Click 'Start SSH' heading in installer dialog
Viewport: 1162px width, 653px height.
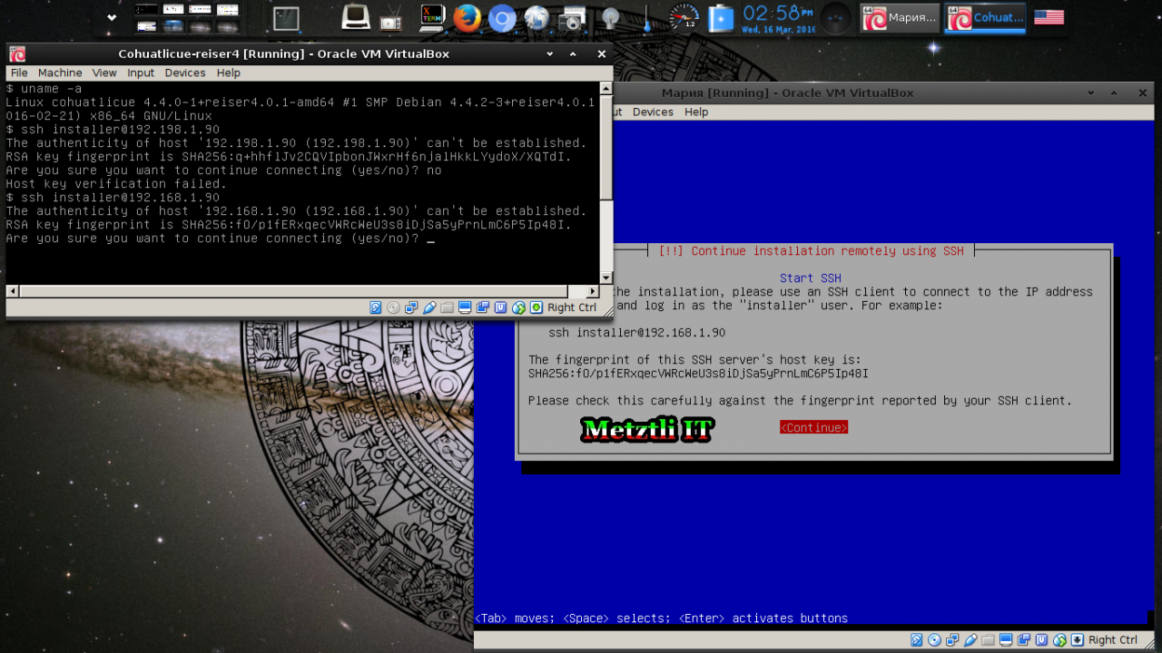click(x=811, y=278)
